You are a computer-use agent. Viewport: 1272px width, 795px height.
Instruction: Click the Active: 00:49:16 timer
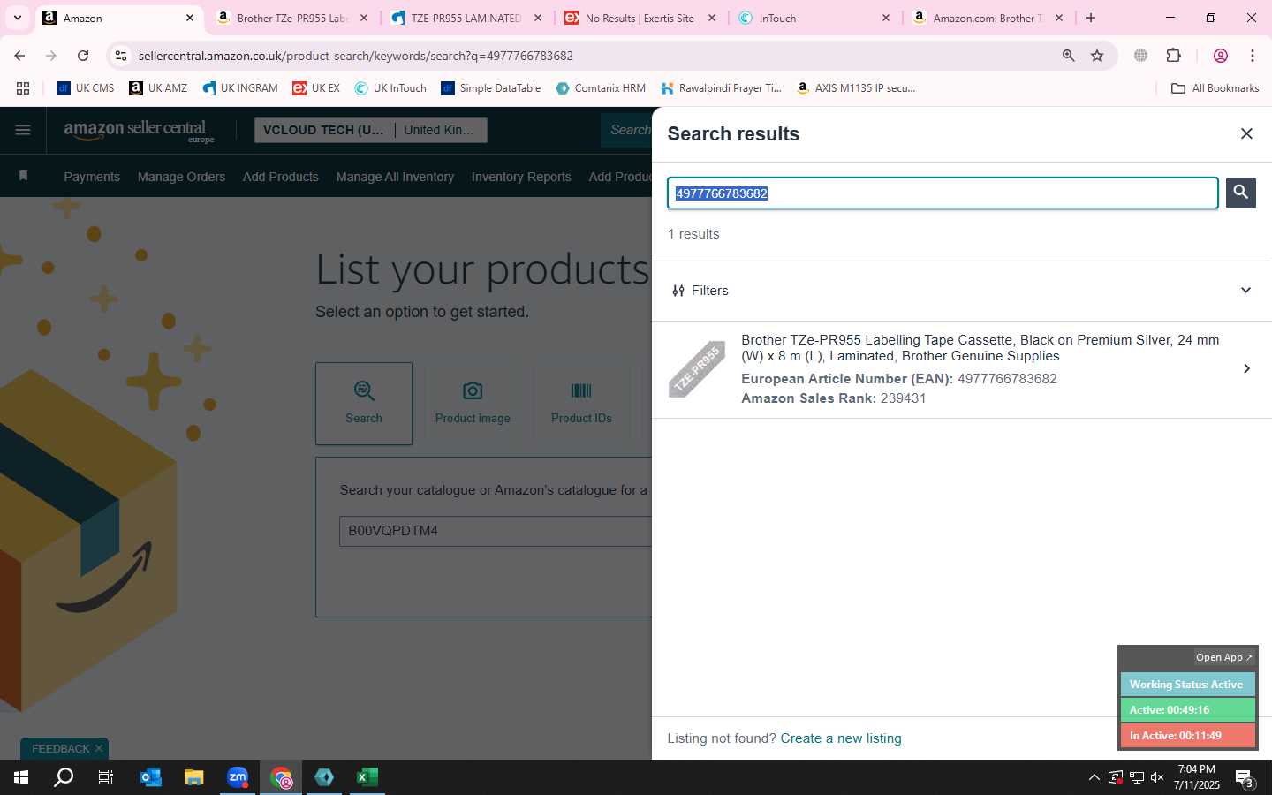click(x=1187, y=710)
